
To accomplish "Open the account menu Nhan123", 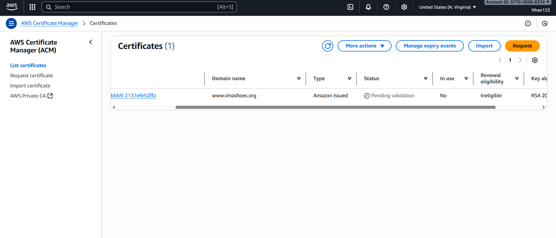I will point(541,10).
